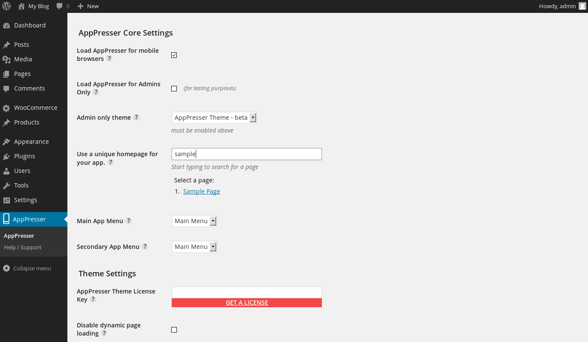Click the Plugins plug icon
This screenshot has height=342, width=588.
coord(6,156)
